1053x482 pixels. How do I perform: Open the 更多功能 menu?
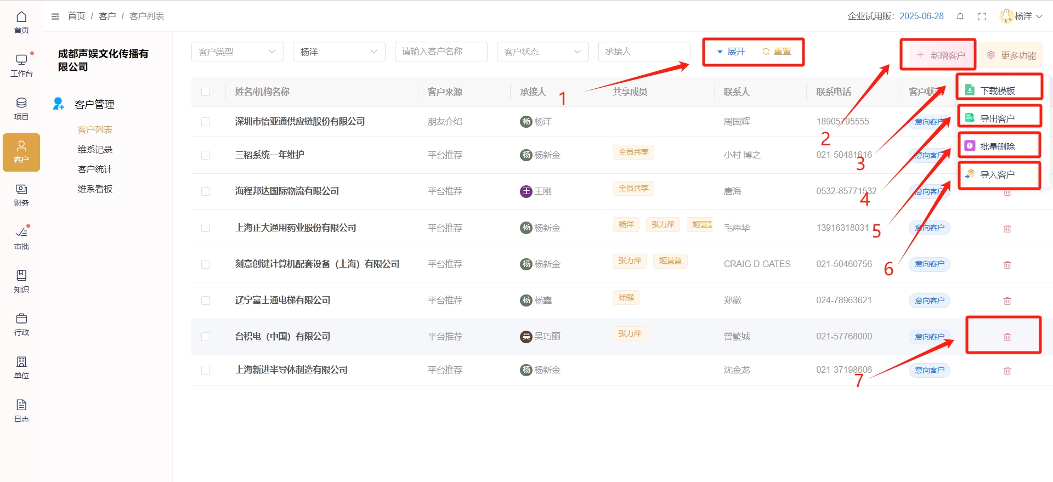click(1011, 55)
